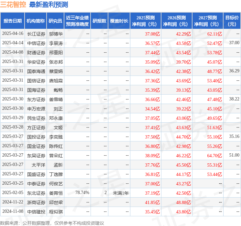241x226 pixels.
Task: Click target price 51.00
Action: 234,155
